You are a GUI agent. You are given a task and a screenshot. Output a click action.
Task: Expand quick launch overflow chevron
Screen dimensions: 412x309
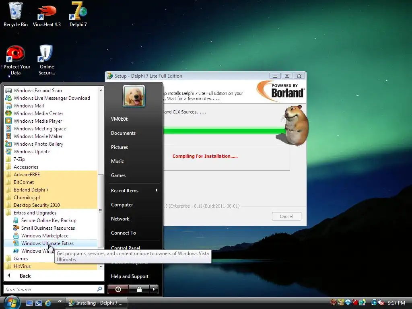[x=60, y=301]
